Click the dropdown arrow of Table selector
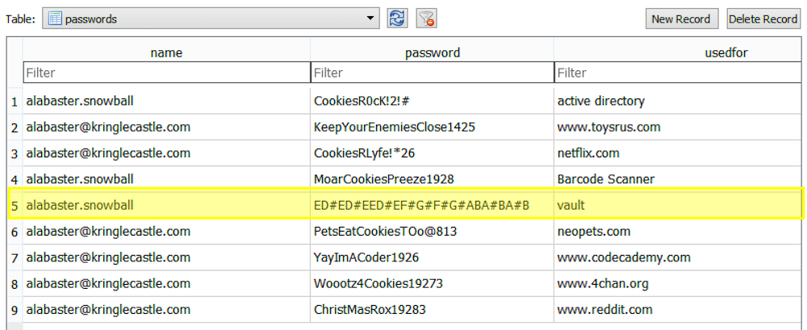807x330 pixels. [370, 19]
